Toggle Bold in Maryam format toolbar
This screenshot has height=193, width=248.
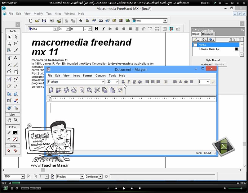point(123,82)
